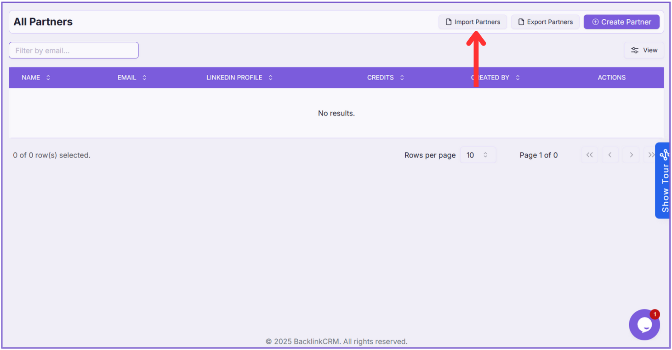672x350 pixels.
Task: Sort by the CREATED BY column arrows
Action: point(518,78)
